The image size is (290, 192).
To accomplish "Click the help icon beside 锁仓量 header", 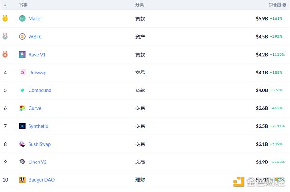I will 284,5.
